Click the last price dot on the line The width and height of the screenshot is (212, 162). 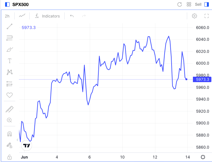[186, 79]
